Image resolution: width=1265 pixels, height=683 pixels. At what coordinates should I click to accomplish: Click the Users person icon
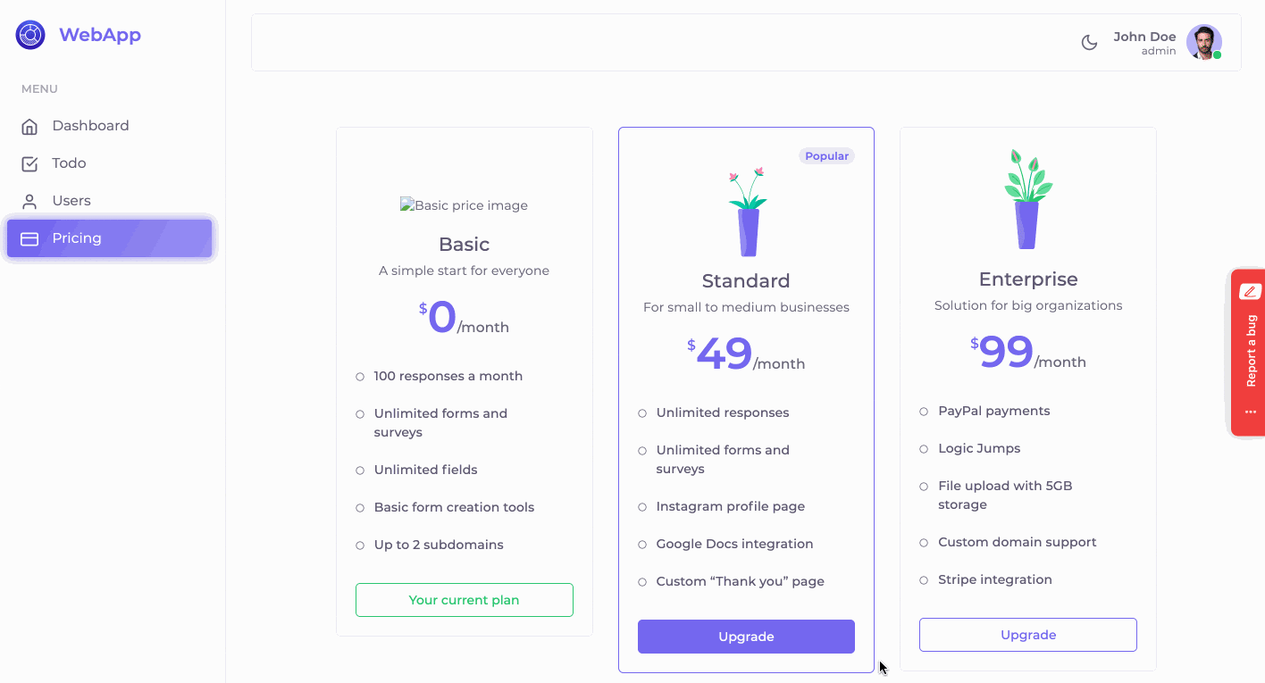[29, 202]
